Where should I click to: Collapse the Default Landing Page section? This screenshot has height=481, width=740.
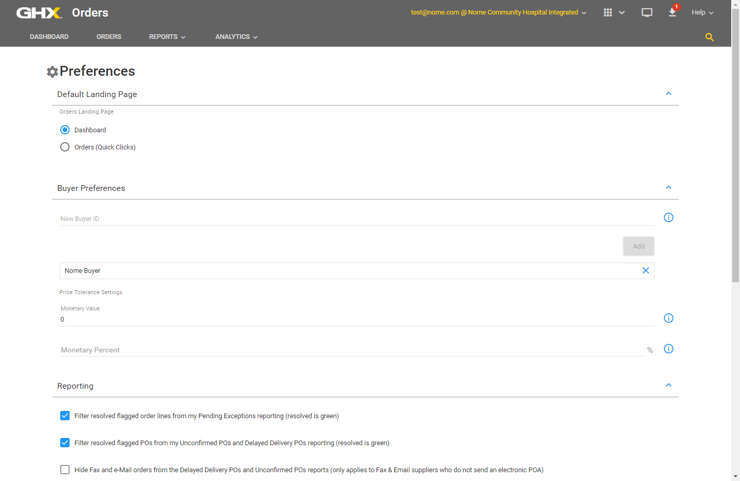point(668,93)
